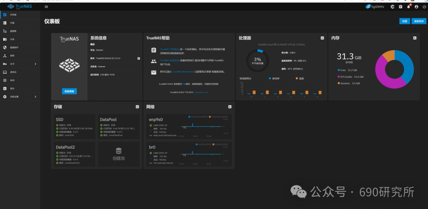Select 仪表板 in the sidebar
Viewport: 428px width, 209px height.
[x=20, y=15]
